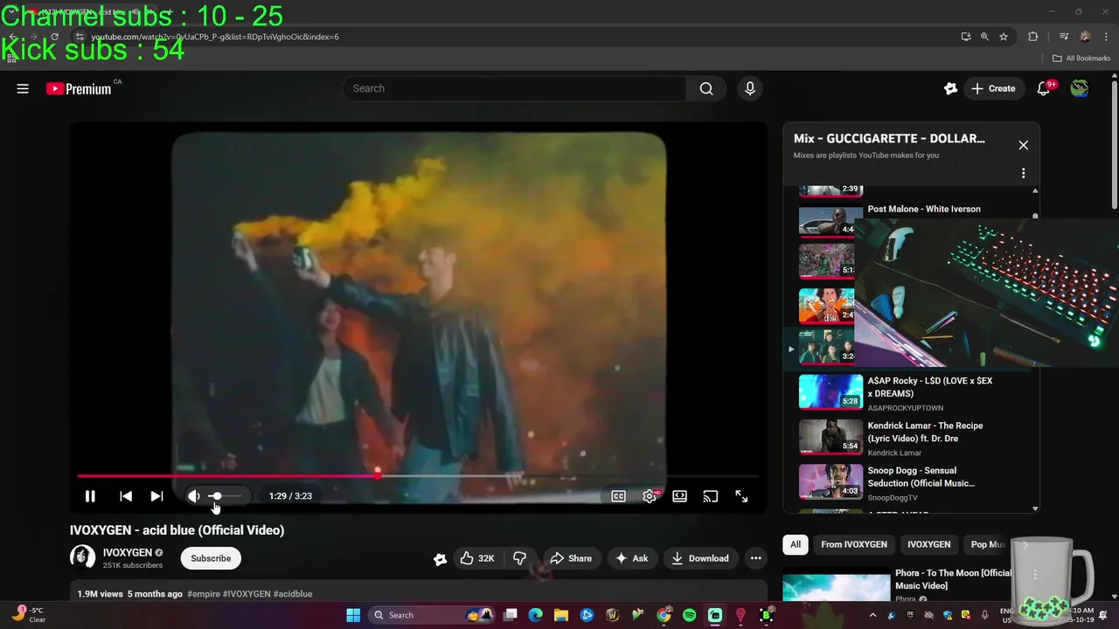Click the search magnifier button
The width and height of the screenshot is (1119, 629).
click(706, 88)
